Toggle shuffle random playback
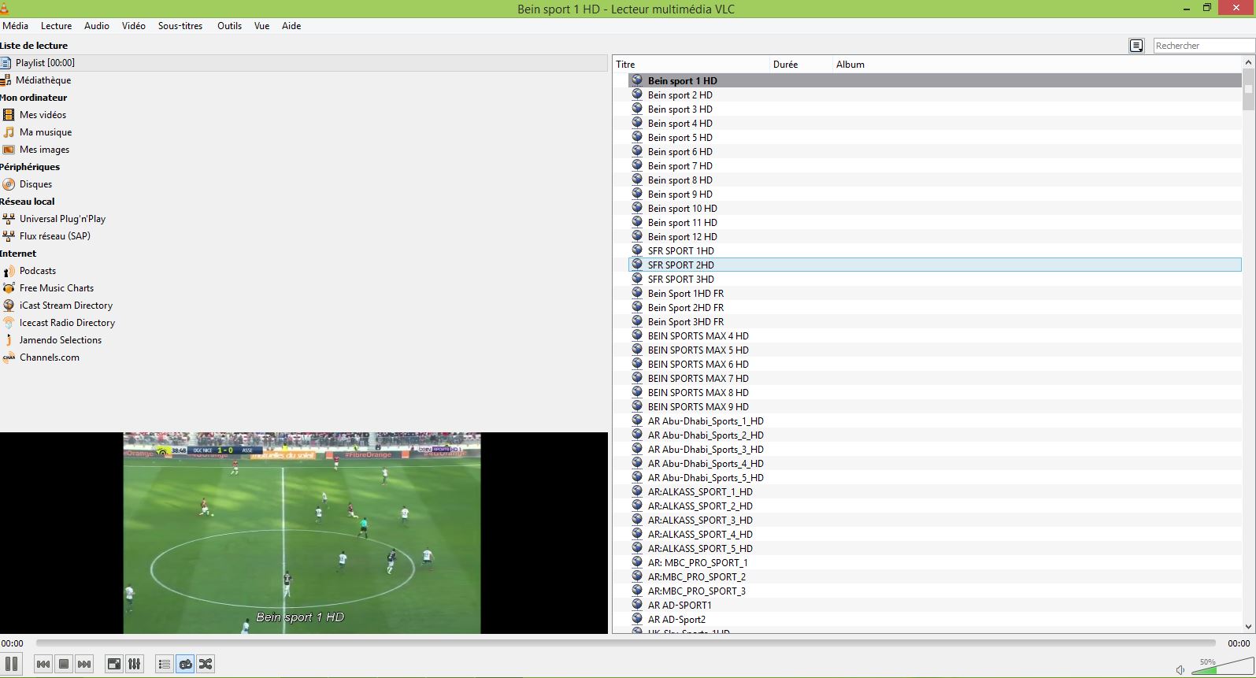 point(206,664)
